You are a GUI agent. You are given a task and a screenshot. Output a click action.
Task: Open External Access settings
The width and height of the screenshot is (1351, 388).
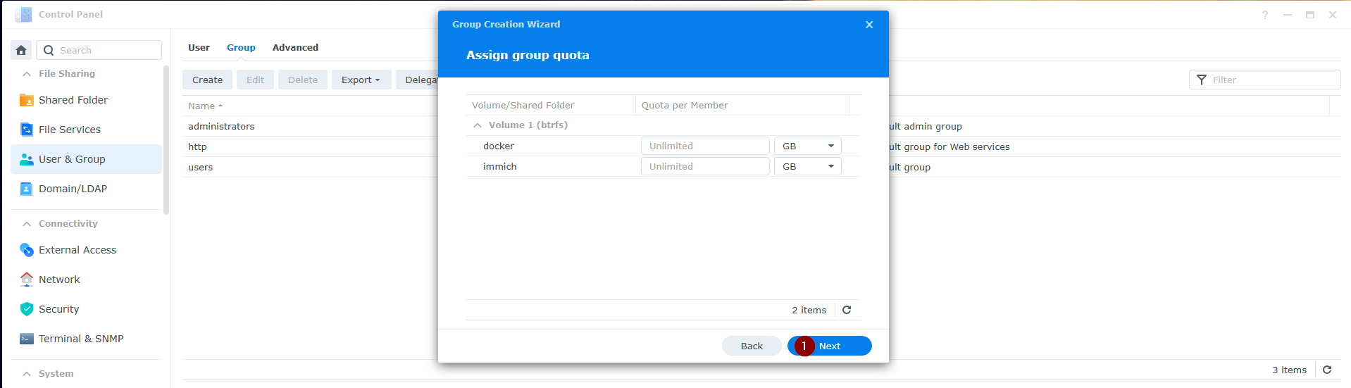[x=77, y=250]
